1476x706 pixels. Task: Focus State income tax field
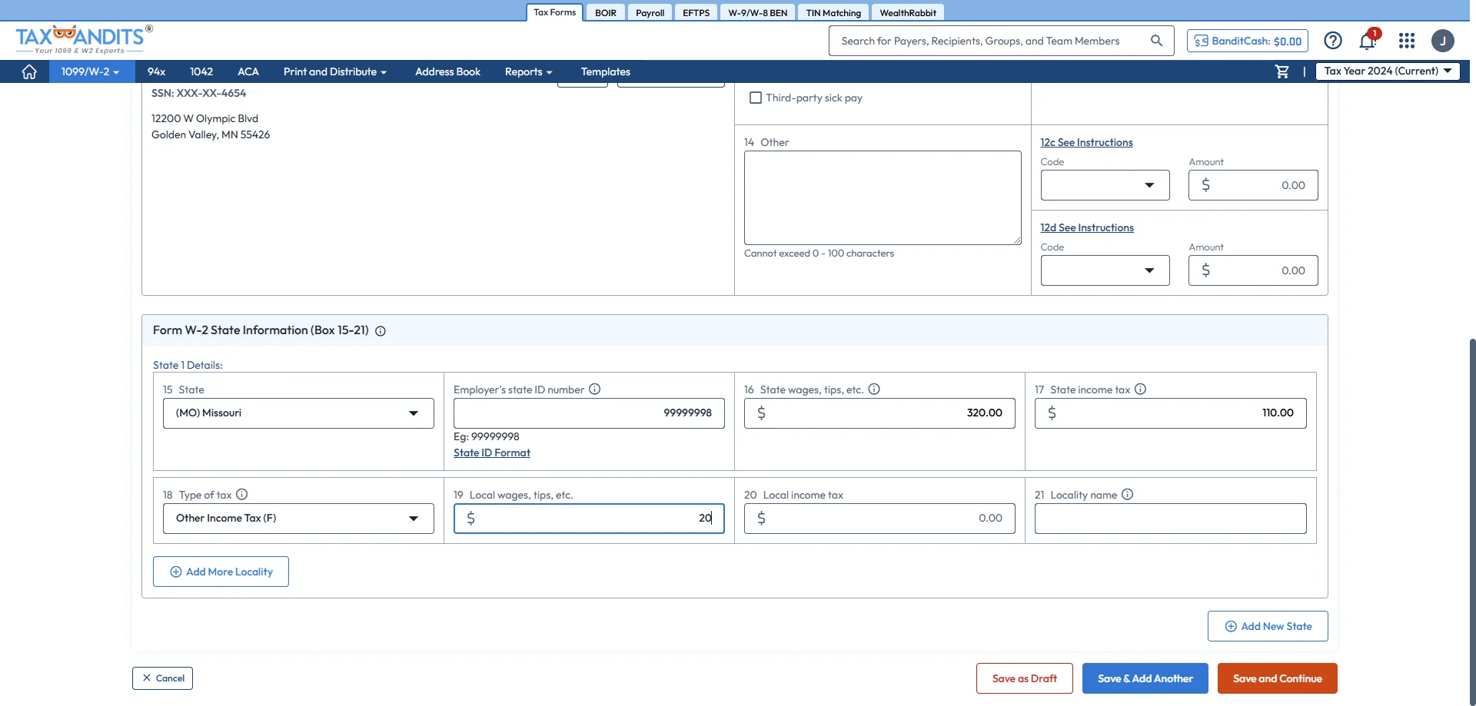[x=1170, y=413]
